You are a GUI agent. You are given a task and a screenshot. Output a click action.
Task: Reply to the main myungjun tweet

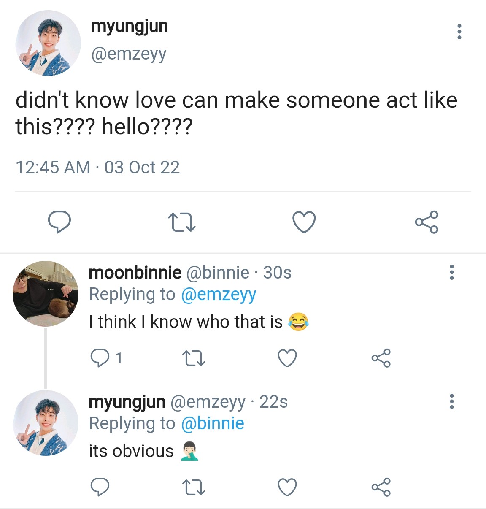pyautogui.click(x=59, y=222)
